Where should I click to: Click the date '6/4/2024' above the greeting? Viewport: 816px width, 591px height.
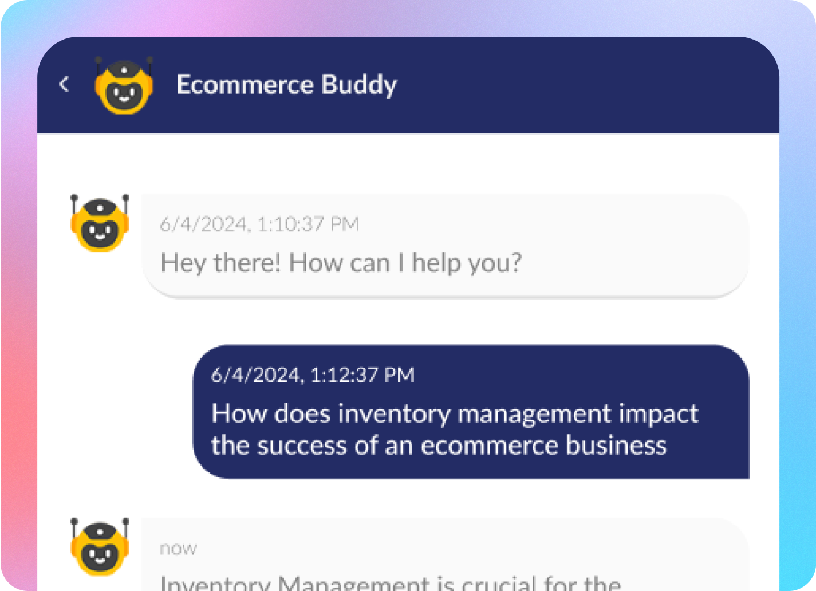[204, 224]
